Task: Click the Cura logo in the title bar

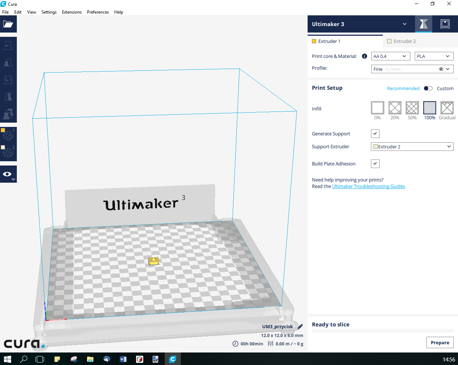Action: 4,4
